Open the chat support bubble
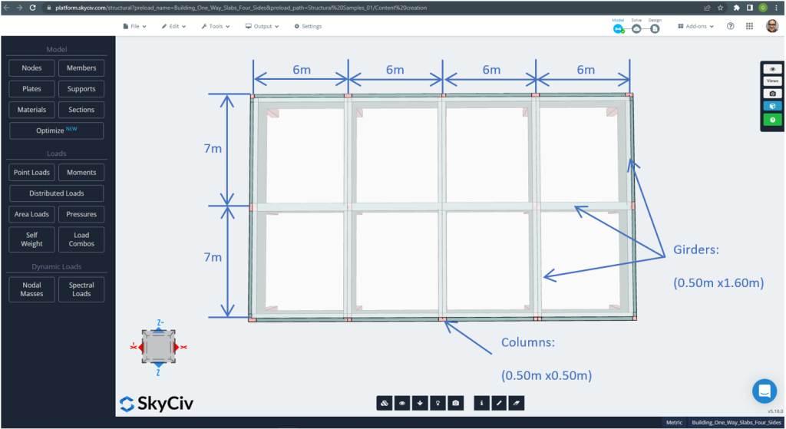The width and height of the screenshot is (786, 429). 764,391
